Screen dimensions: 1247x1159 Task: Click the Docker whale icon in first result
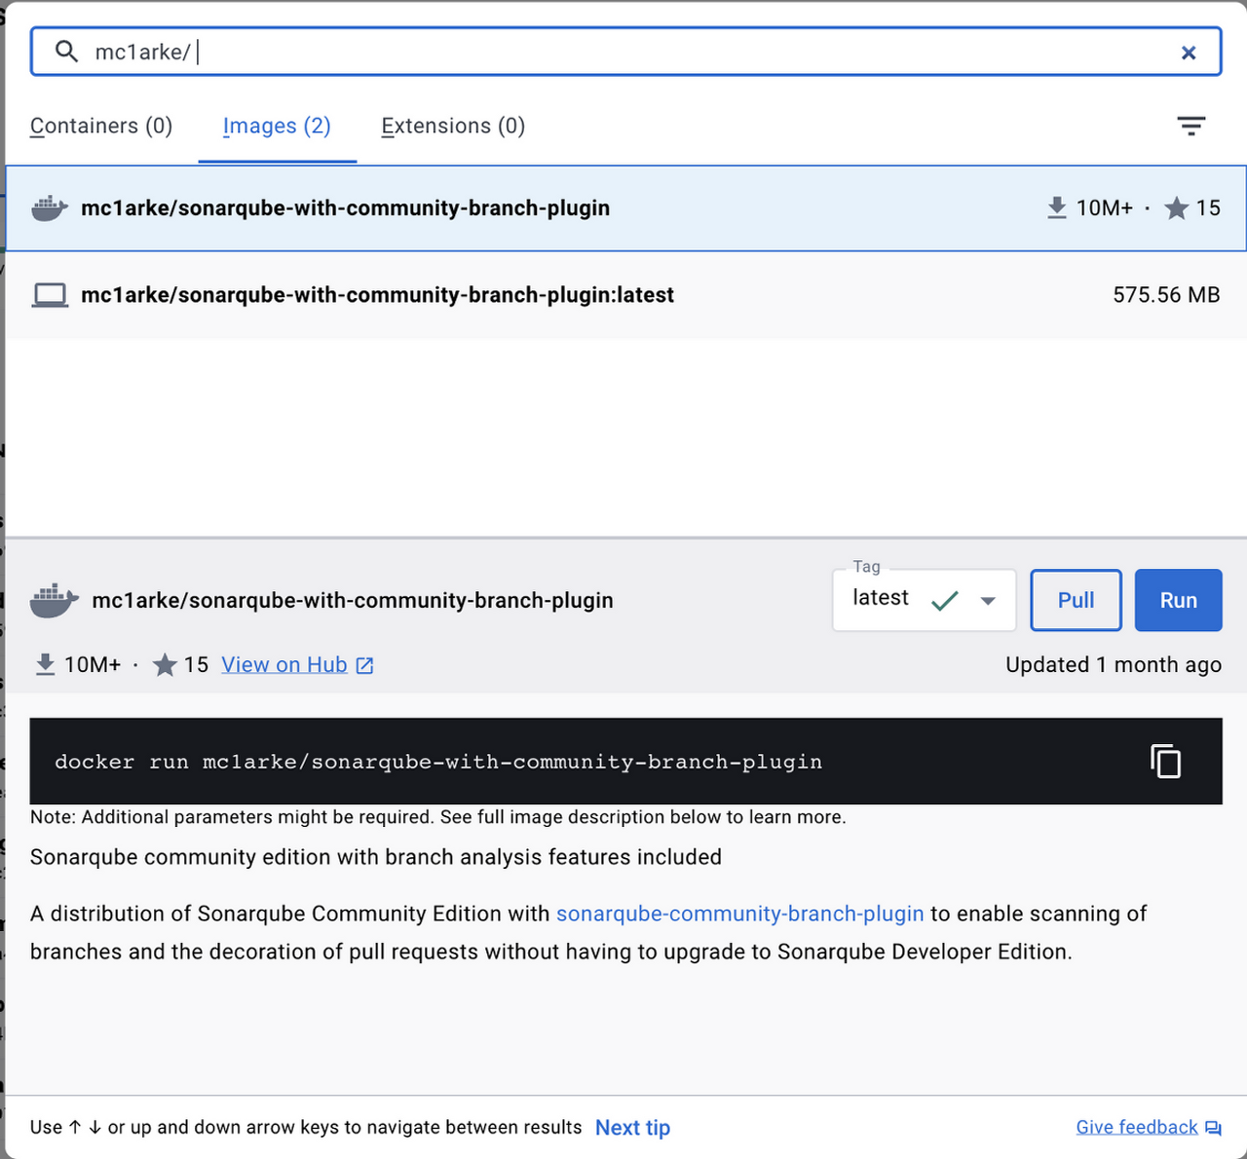[50, 208]
